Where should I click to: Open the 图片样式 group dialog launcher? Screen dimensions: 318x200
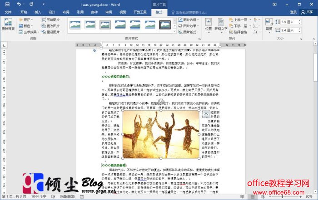coord(199,39)
